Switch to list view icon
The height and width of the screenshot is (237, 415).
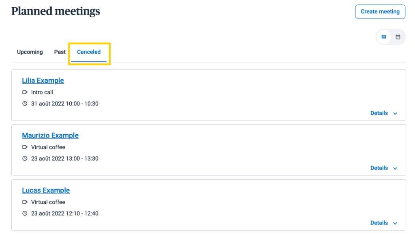tap(383, 37)
